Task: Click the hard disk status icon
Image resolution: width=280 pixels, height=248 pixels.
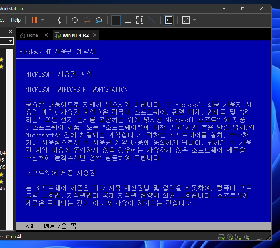Action: coord(221,237)
